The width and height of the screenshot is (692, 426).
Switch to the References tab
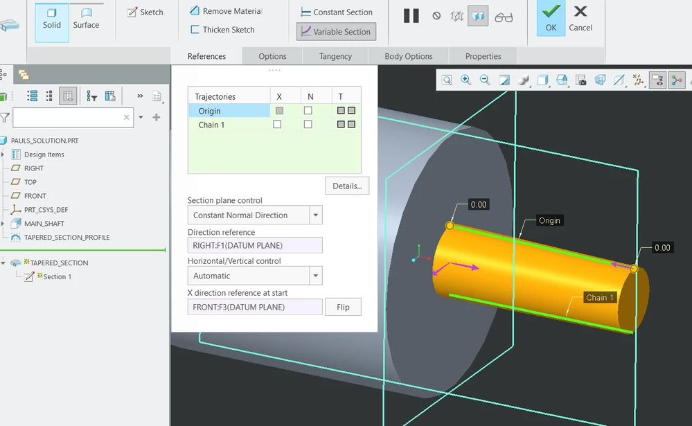tap(206, 57)
